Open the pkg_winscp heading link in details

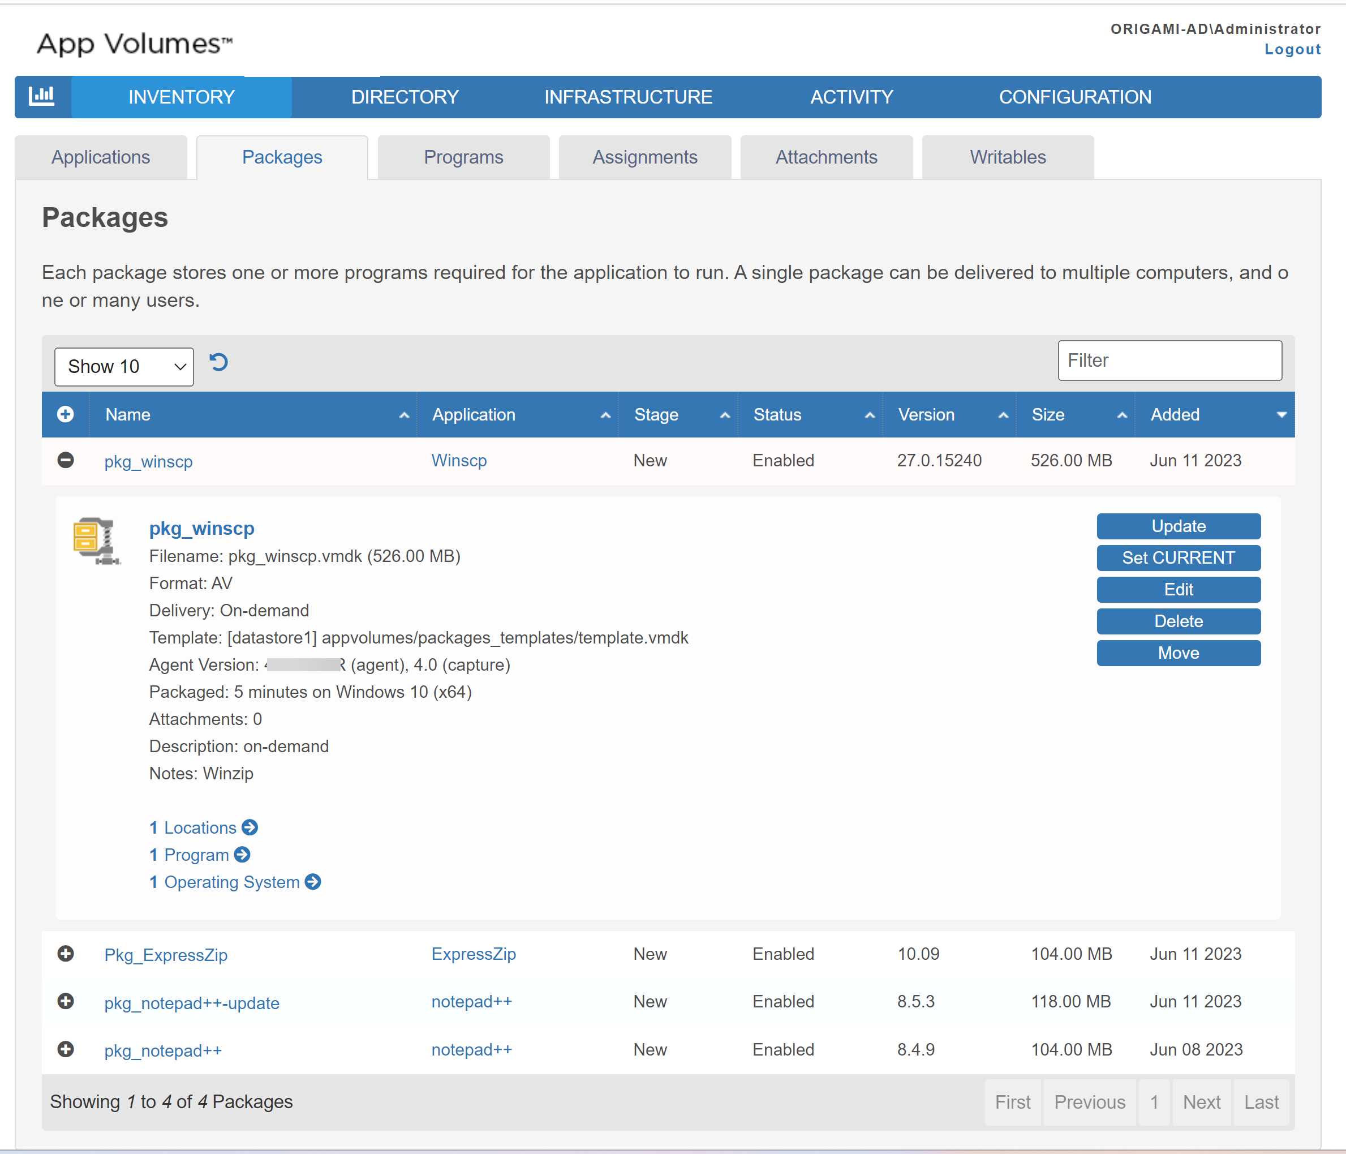pos(201,528)
